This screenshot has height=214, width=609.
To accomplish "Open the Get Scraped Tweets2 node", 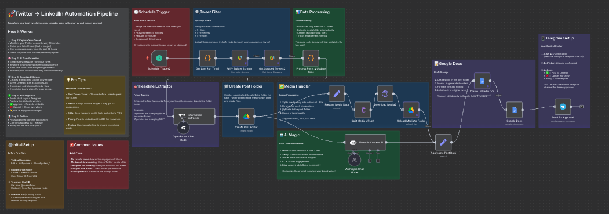I will 272,58.
